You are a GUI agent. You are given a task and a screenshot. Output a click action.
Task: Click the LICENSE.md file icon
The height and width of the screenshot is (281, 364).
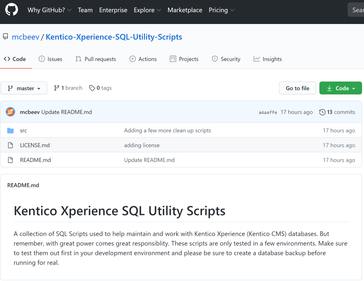(10, 145)
